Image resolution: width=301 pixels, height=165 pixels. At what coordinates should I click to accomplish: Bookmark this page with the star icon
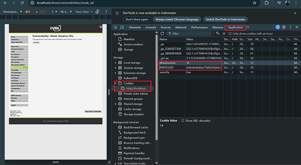coord(255,3)
